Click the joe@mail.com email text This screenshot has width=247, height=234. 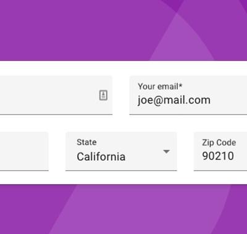point(174,100)
